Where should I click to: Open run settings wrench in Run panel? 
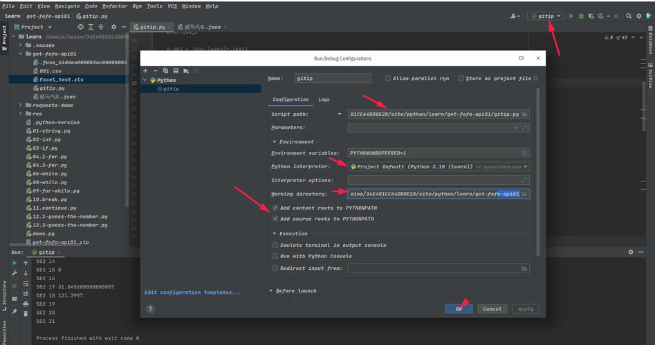15,273
